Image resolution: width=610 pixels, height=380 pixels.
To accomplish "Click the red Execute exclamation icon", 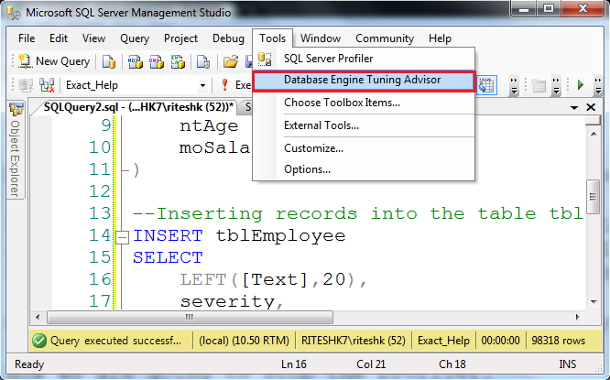I will coord(224,85).
